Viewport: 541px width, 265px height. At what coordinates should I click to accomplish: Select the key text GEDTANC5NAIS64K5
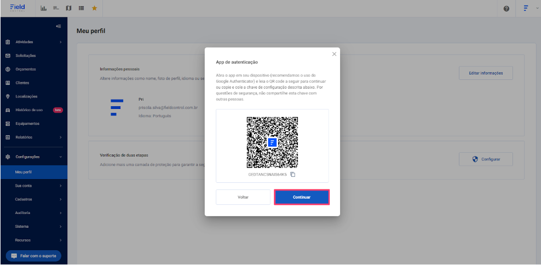click(267, 175)
